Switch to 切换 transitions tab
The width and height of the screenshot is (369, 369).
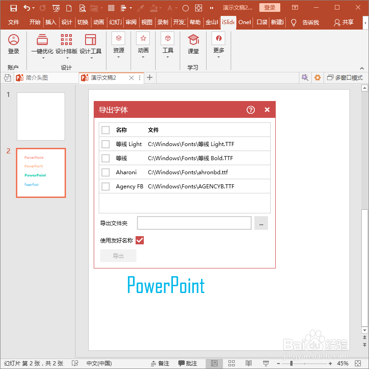tap(83, 22)
